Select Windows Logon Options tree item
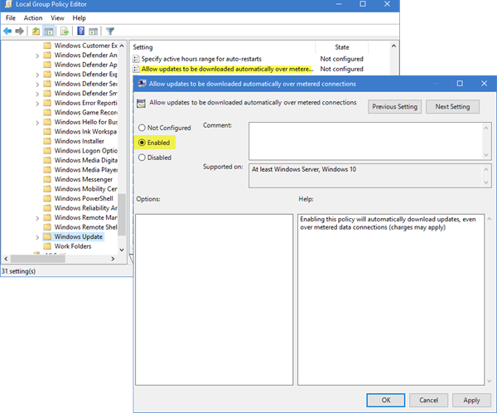Image resolution: width=497 pixels, height=413 pixels. click(85, 150)
